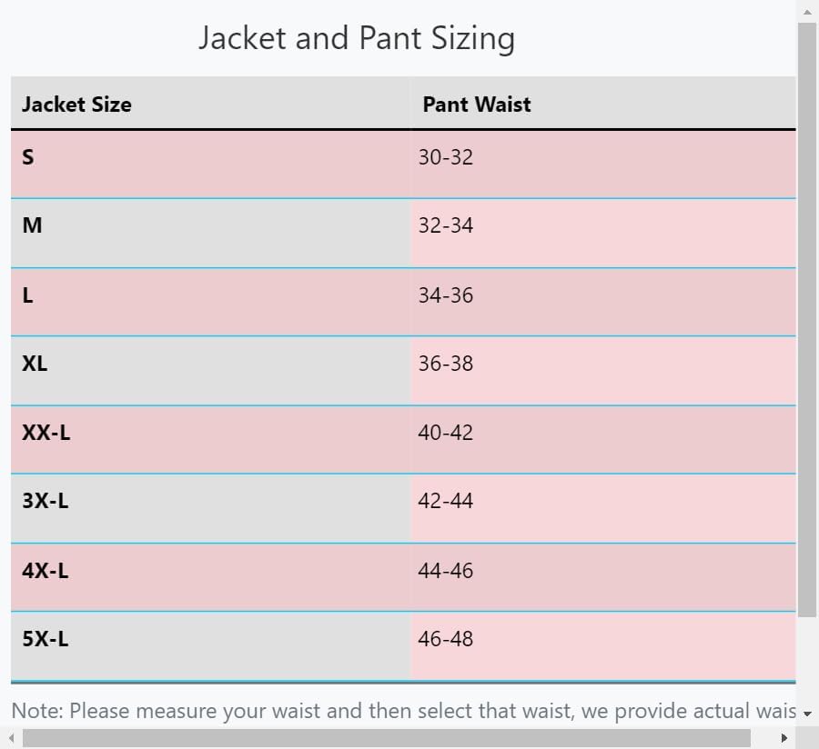Select the XX-L jacket size cell
Viewport: 819px width, 749px height.
(x=210, y=440)
